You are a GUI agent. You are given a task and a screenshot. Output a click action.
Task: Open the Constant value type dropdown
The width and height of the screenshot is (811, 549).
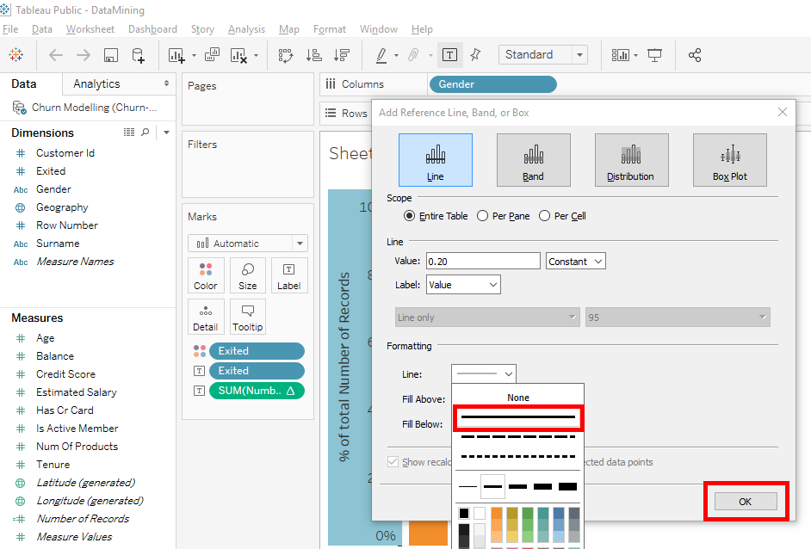coord(575,261)
